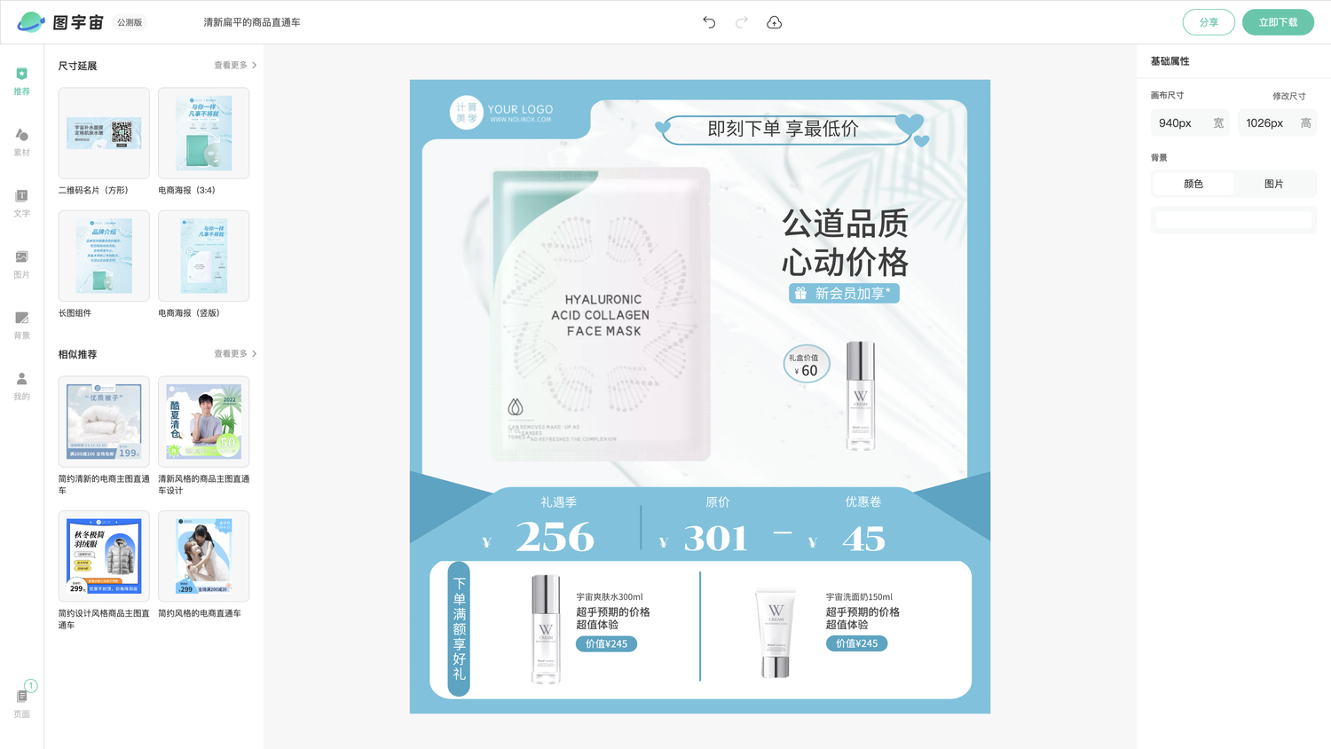This screenshot has width=1331, height=749.
Task: Select 价值¥245 tag under 爽肤水
Action: pyautogui.click(x=606, y=644)
